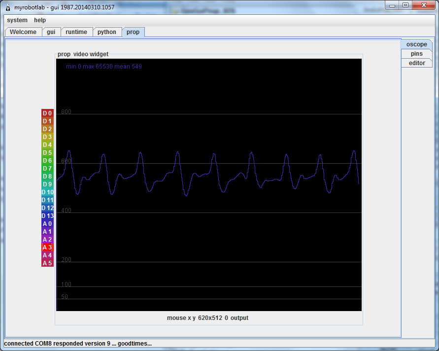Enable oscope trace for pin D 11
The height and width of the screenshot is (351, 439).
pos(47,200)
